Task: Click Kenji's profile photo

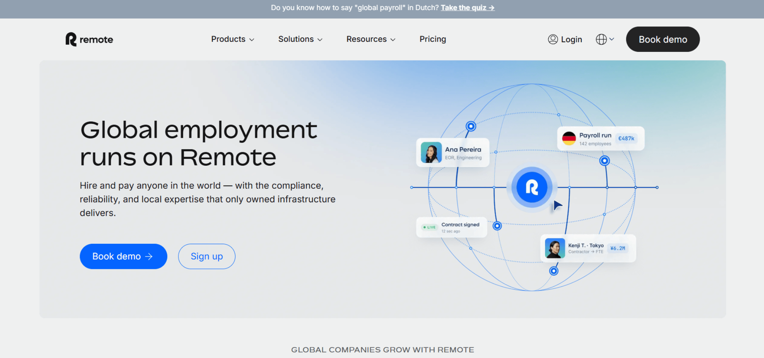Action: point(555,248)
